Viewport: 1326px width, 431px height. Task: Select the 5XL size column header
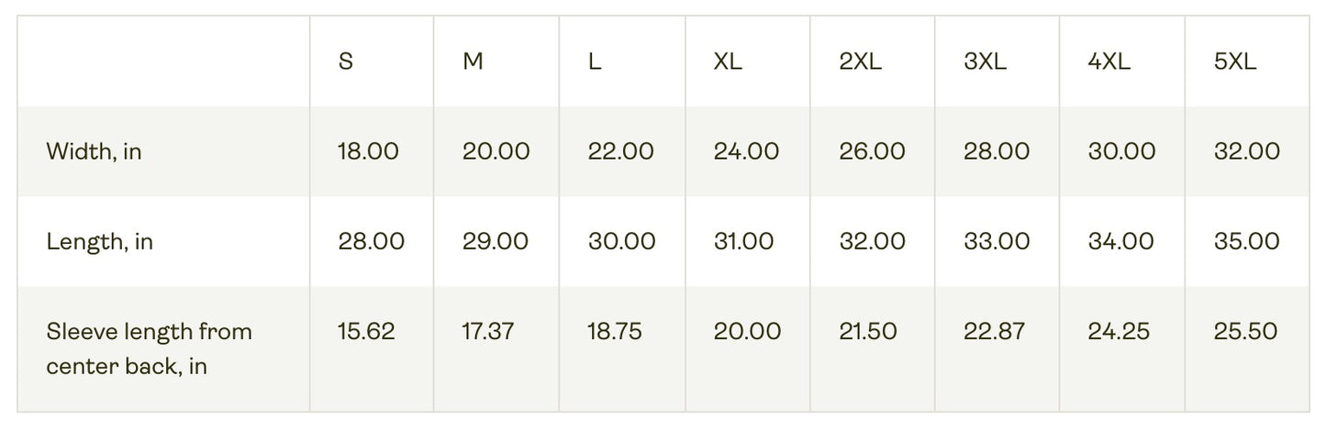[1235, 62]
